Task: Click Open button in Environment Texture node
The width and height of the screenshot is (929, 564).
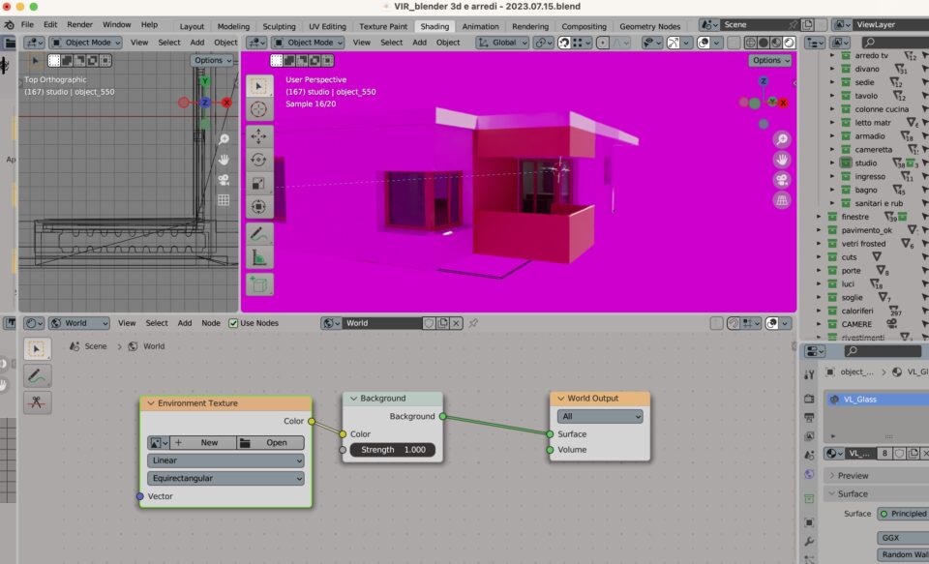Action: [x=268, y=442]
